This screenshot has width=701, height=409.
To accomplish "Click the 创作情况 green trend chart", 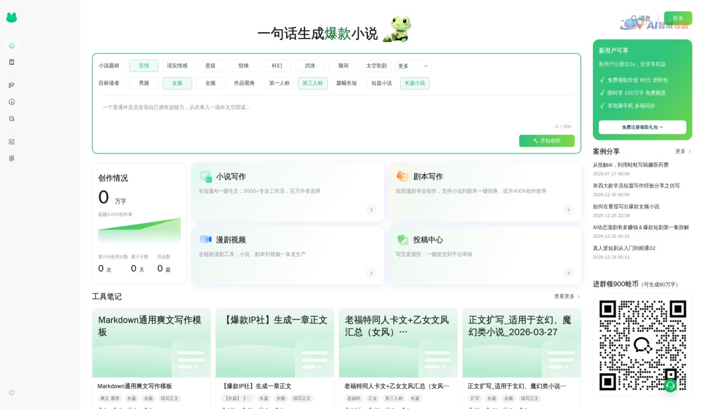I will (139, 232).
